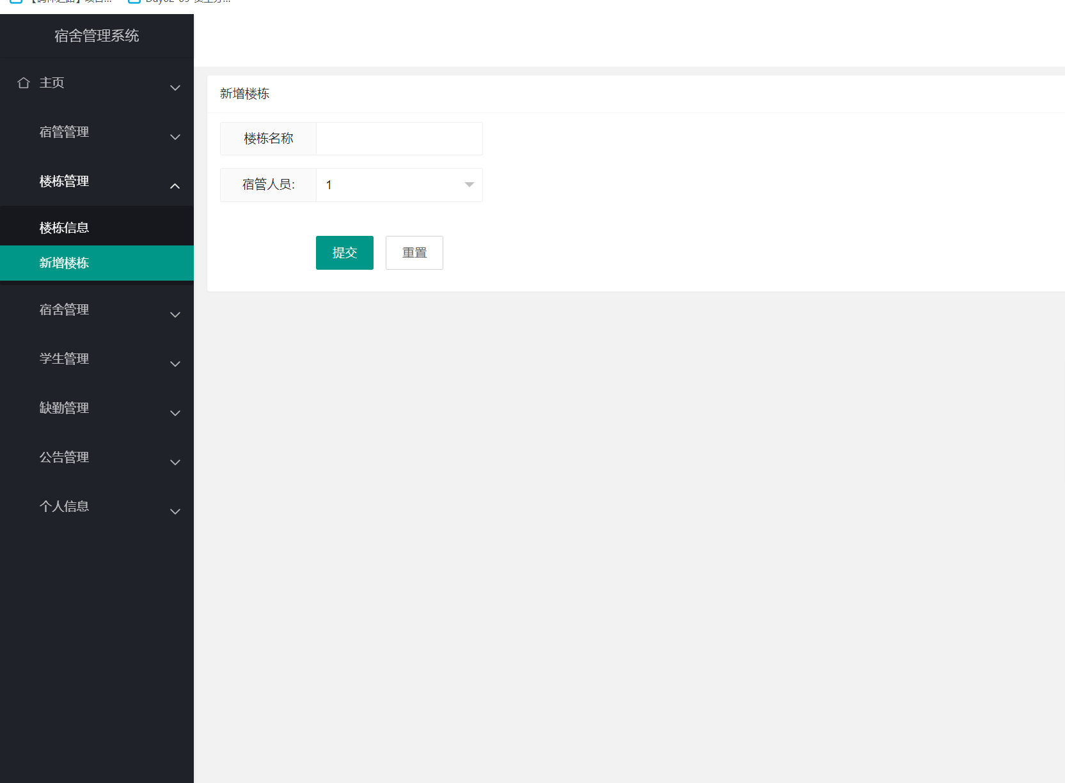Click the 重置 button
The height and width of the screenshot is (783, 1065).
tap(414, 252)
